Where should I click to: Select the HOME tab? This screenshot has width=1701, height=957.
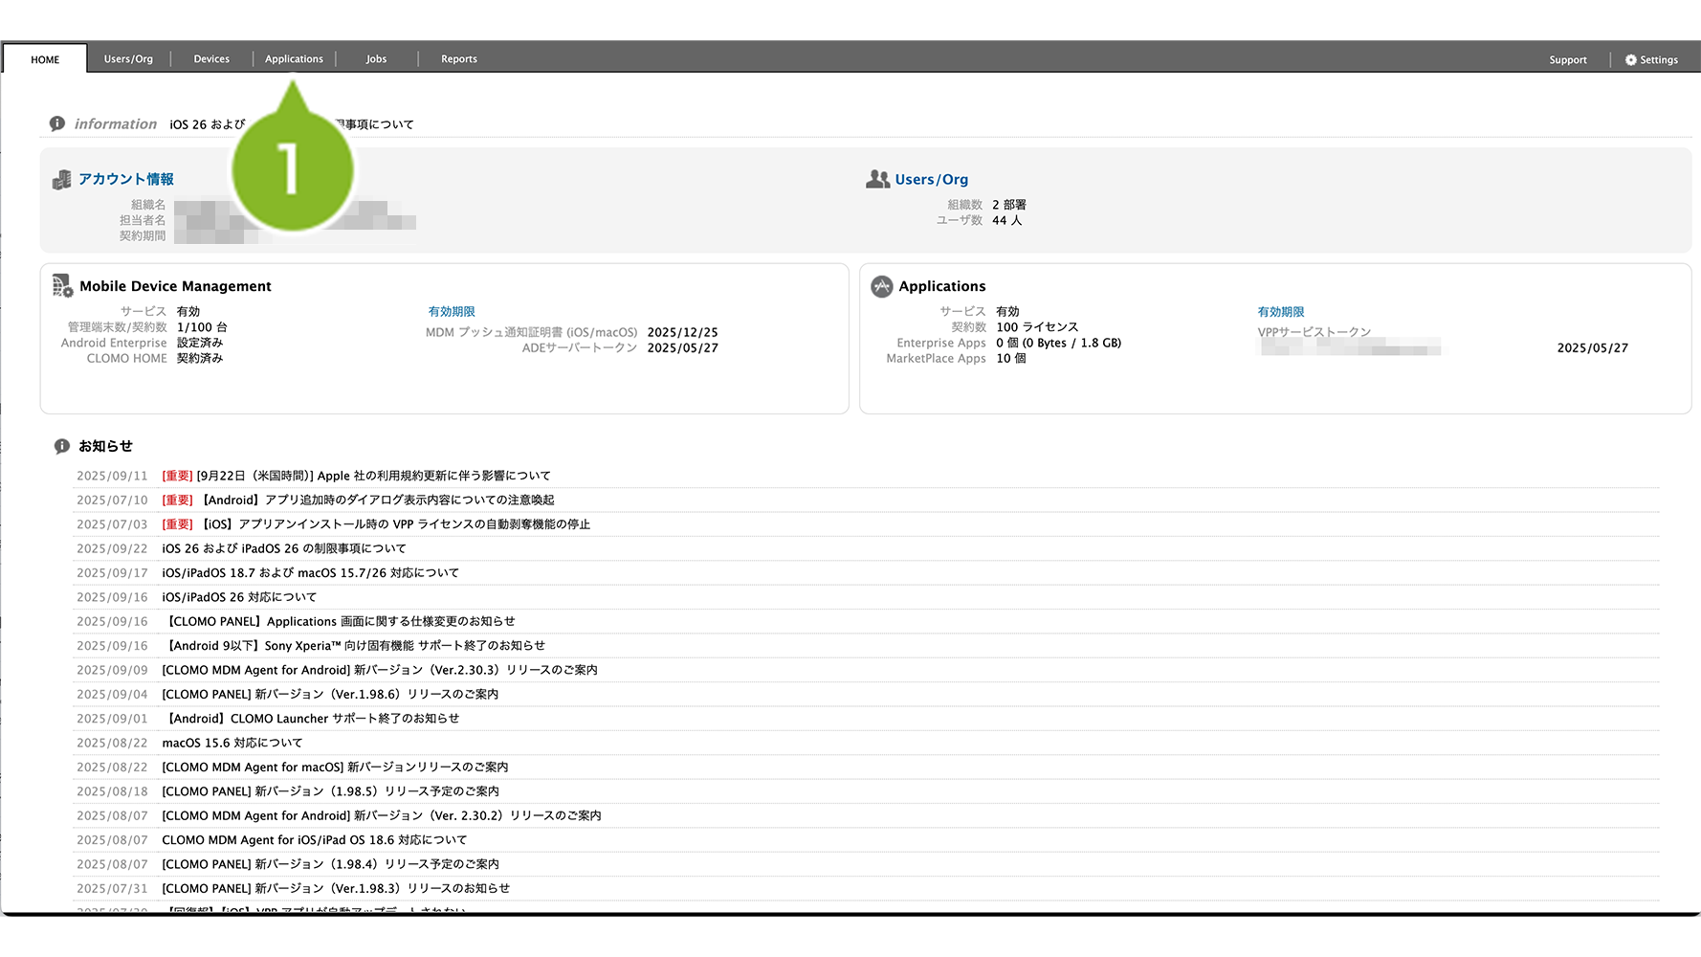click(x=45, y=59)
